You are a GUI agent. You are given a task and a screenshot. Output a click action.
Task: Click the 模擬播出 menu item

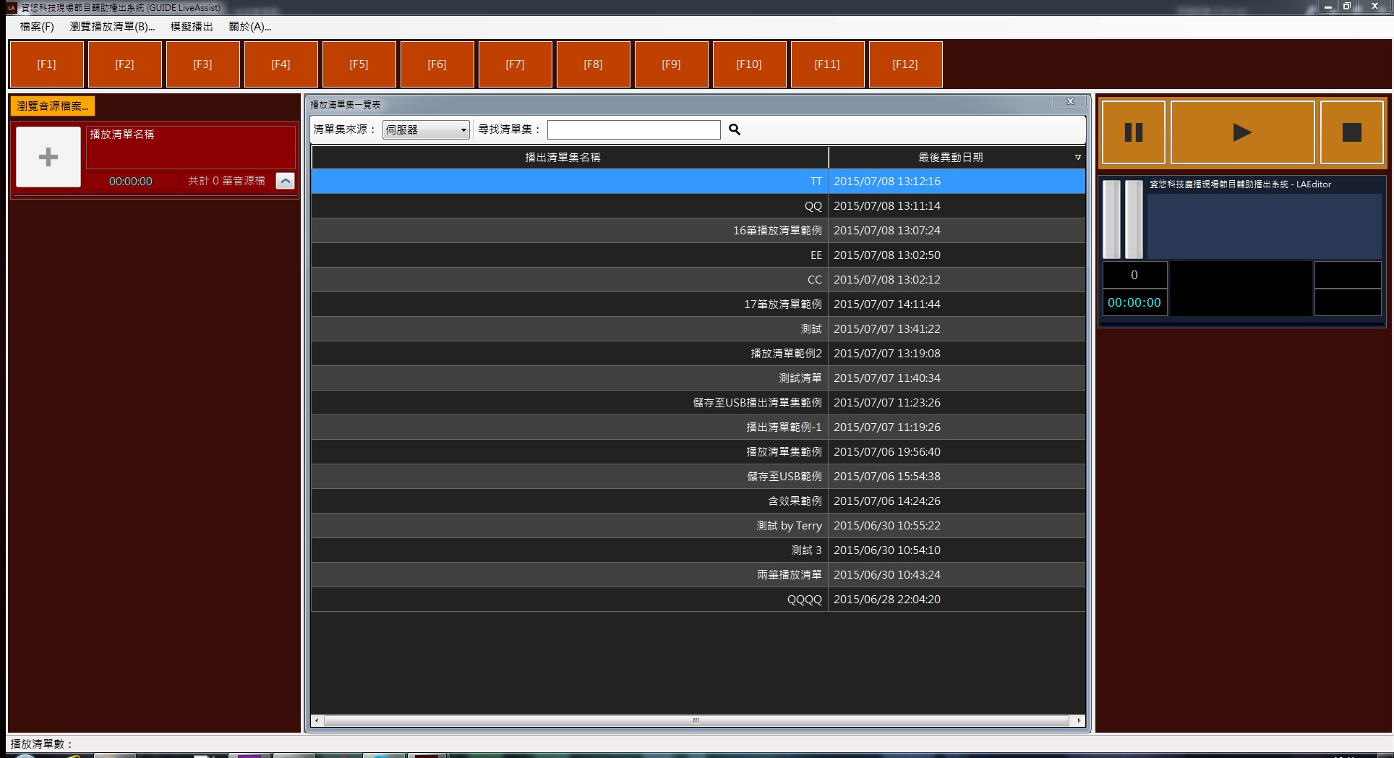[x=192, y=27]
